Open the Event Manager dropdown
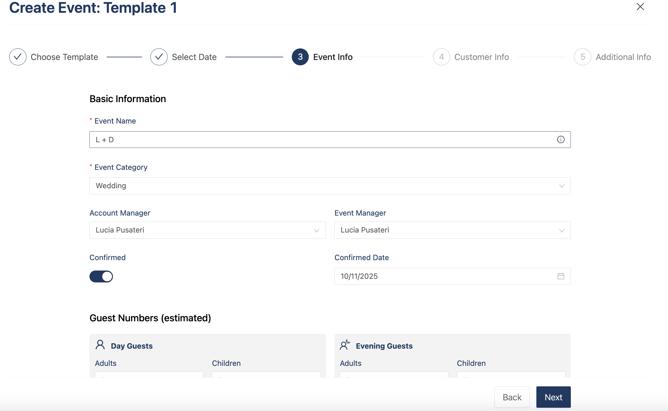 click(452, 230)
